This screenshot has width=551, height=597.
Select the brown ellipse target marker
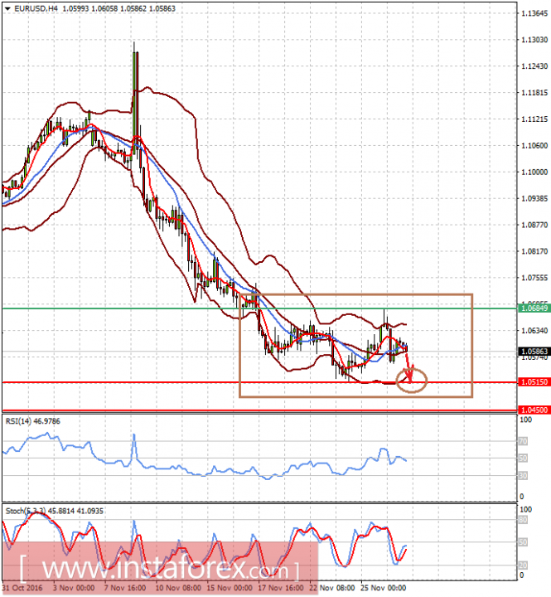click(411, 380)
